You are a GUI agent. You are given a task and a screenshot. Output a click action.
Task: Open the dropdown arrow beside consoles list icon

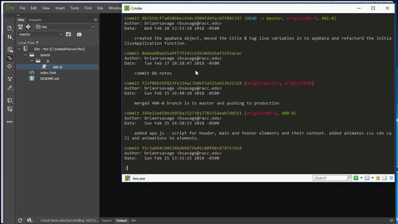pos(373,178)
